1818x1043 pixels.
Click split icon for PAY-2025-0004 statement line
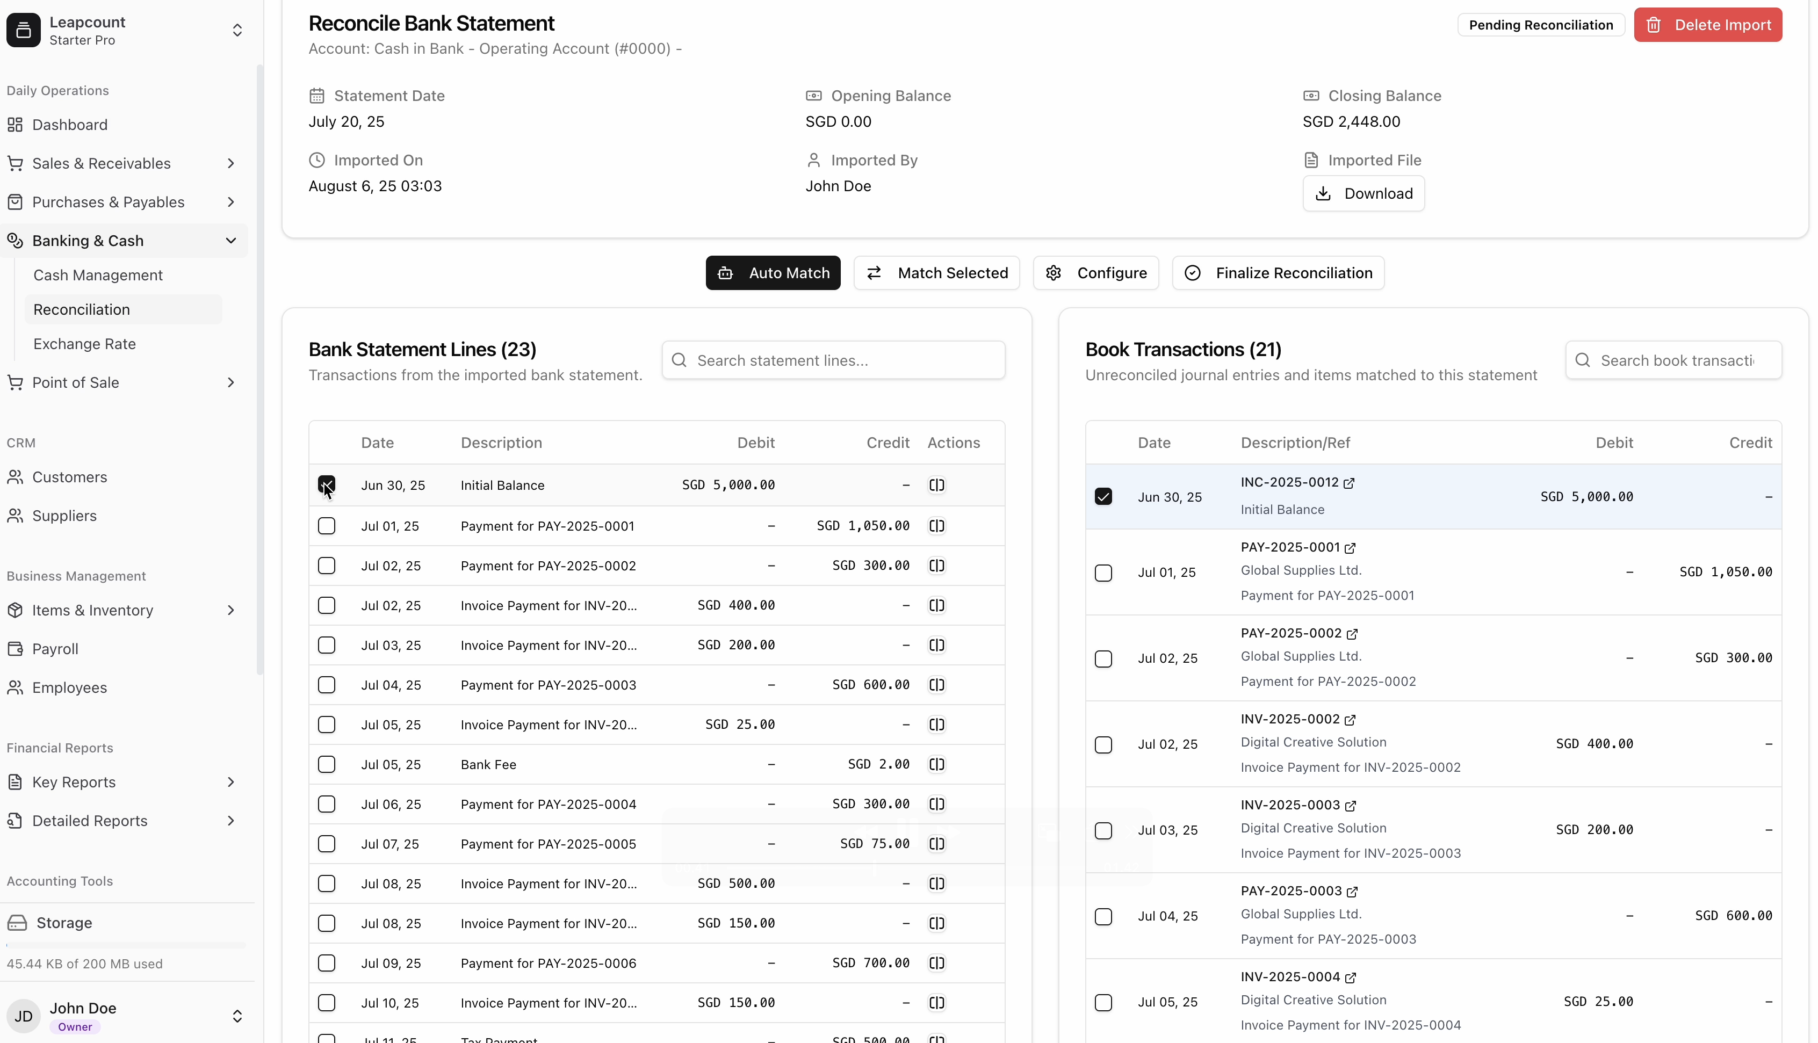click(x=936, y=804)
